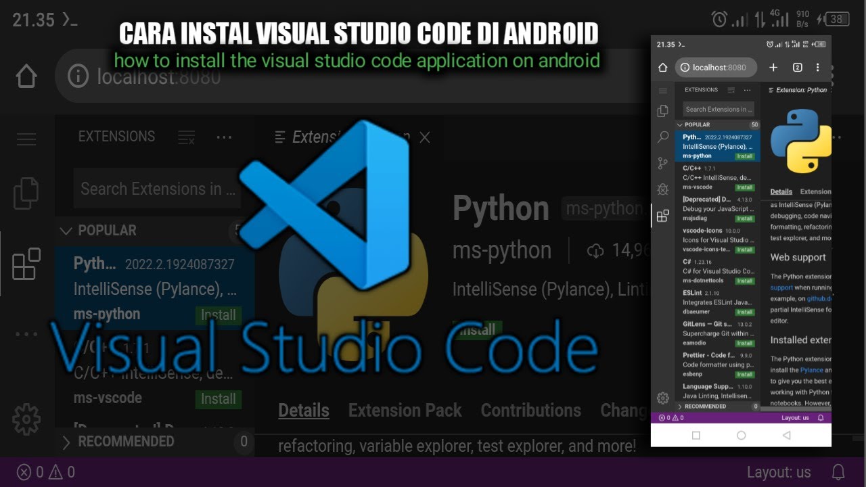Close the Extension tab in large background view

[425, 137]
